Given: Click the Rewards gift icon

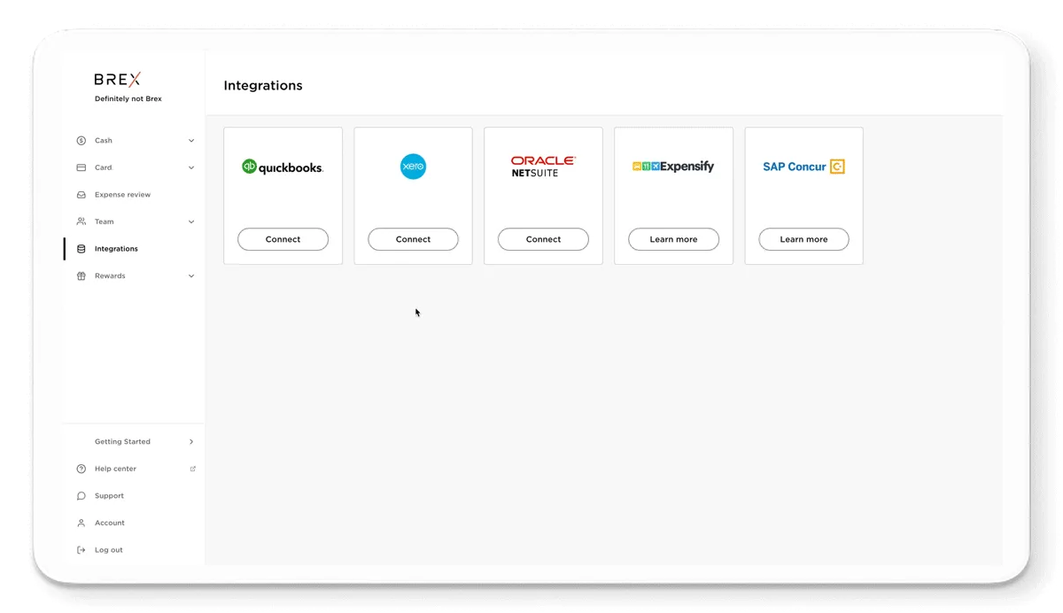Looking at the screenshot, I should (x=81, y=275).
